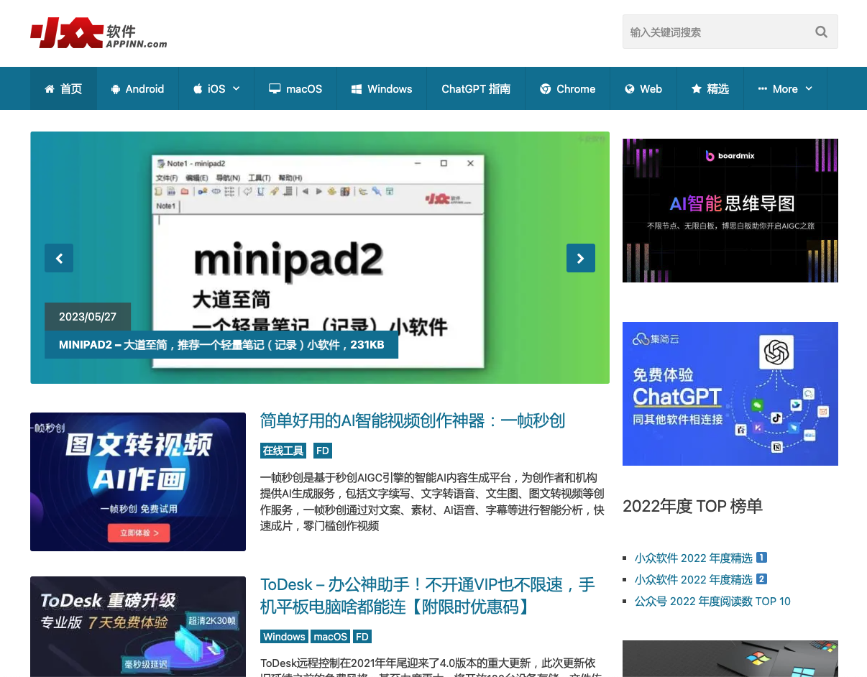This screenshot has height=677, width=867.
Task: Open the MINIPAD2 slider headline link
Action: (x=221, y=345)
